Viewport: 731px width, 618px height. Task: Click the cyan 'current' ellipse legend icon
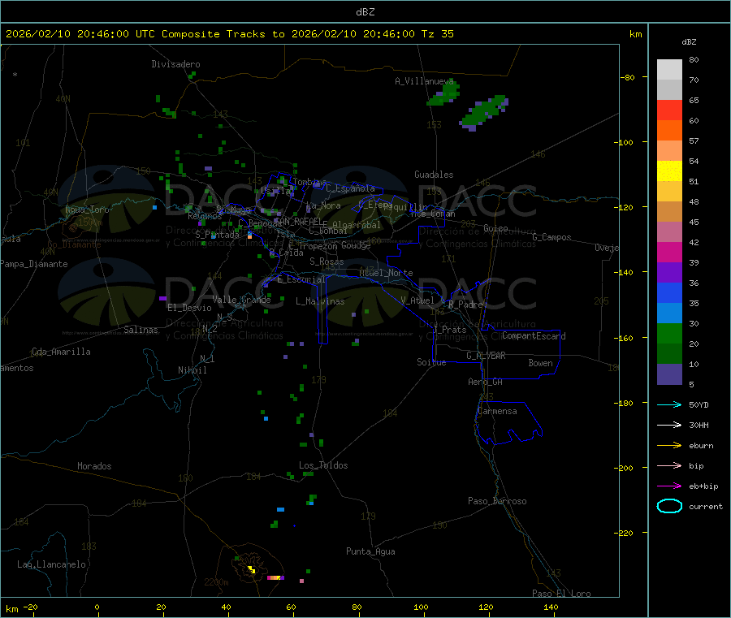click(x=669, y=506)
